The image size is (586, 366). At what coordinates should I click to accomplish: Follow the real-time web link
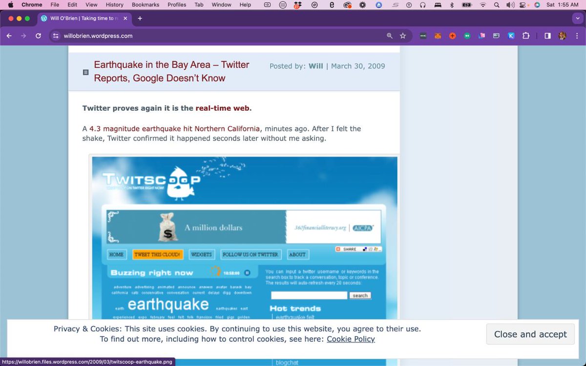tap(223, 108)
